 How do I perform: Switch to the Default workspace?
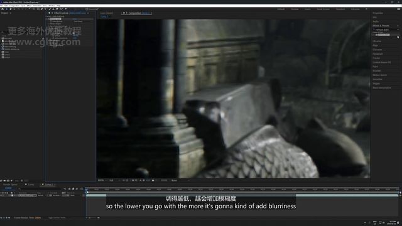(281, 9)
